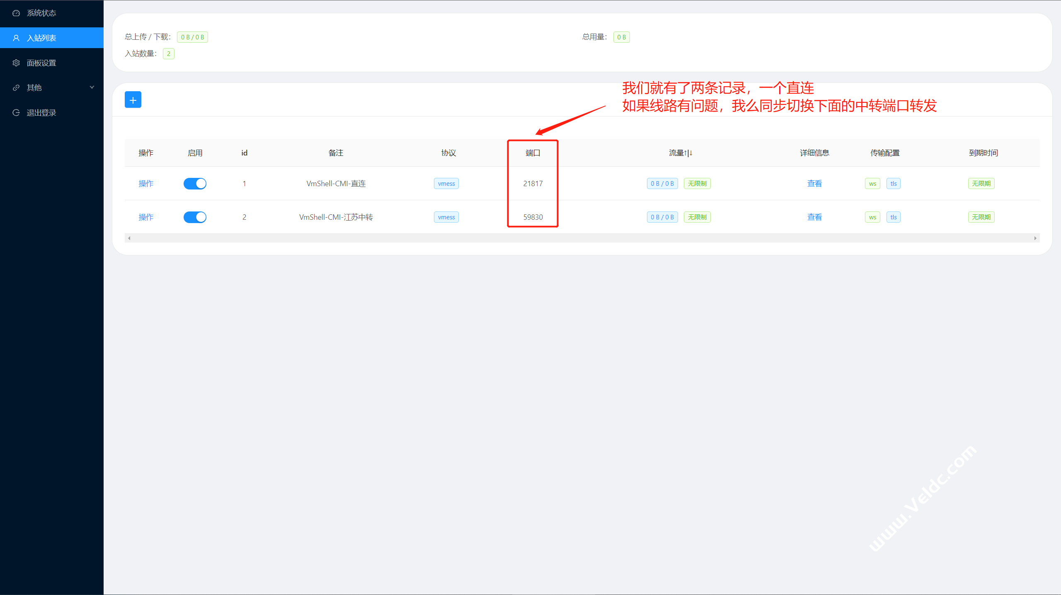Screen dimensions: 1061x595
Task: Click the user icon beside 入站列表
Action: tap(16, 38)
